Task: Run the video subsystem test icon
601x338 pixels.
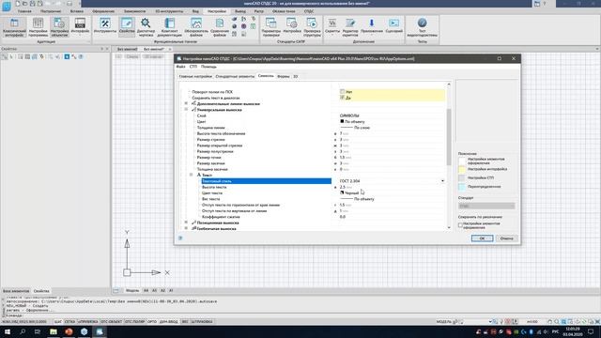Action: pos(422,27)
